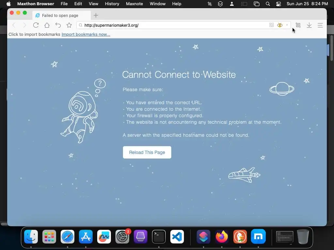Open the History menu
Viewport: 334px width, 250px height.
pos(112,4)
